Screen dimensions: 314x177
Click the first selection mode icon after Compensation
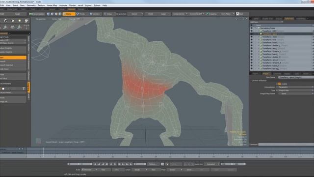[x=48, y=14]
